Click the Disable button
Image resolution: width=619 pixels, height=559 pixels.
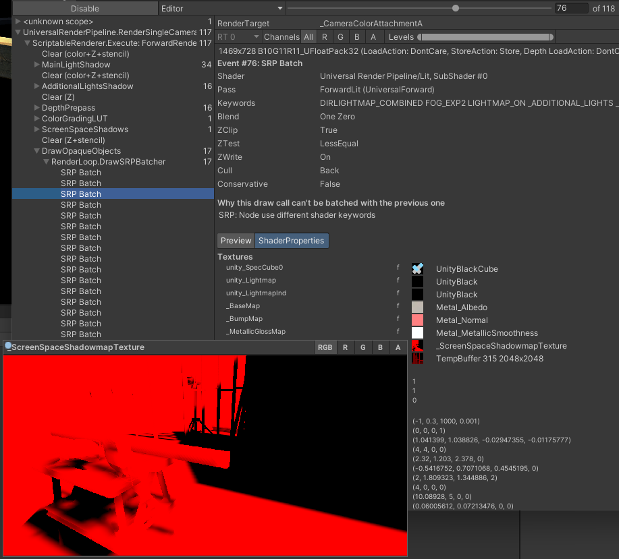tap(85, 7)
